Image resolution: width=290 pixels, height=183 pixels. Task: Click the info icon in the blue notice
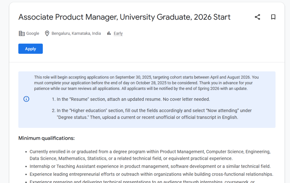pyautogui.click(x=26, y=99)
